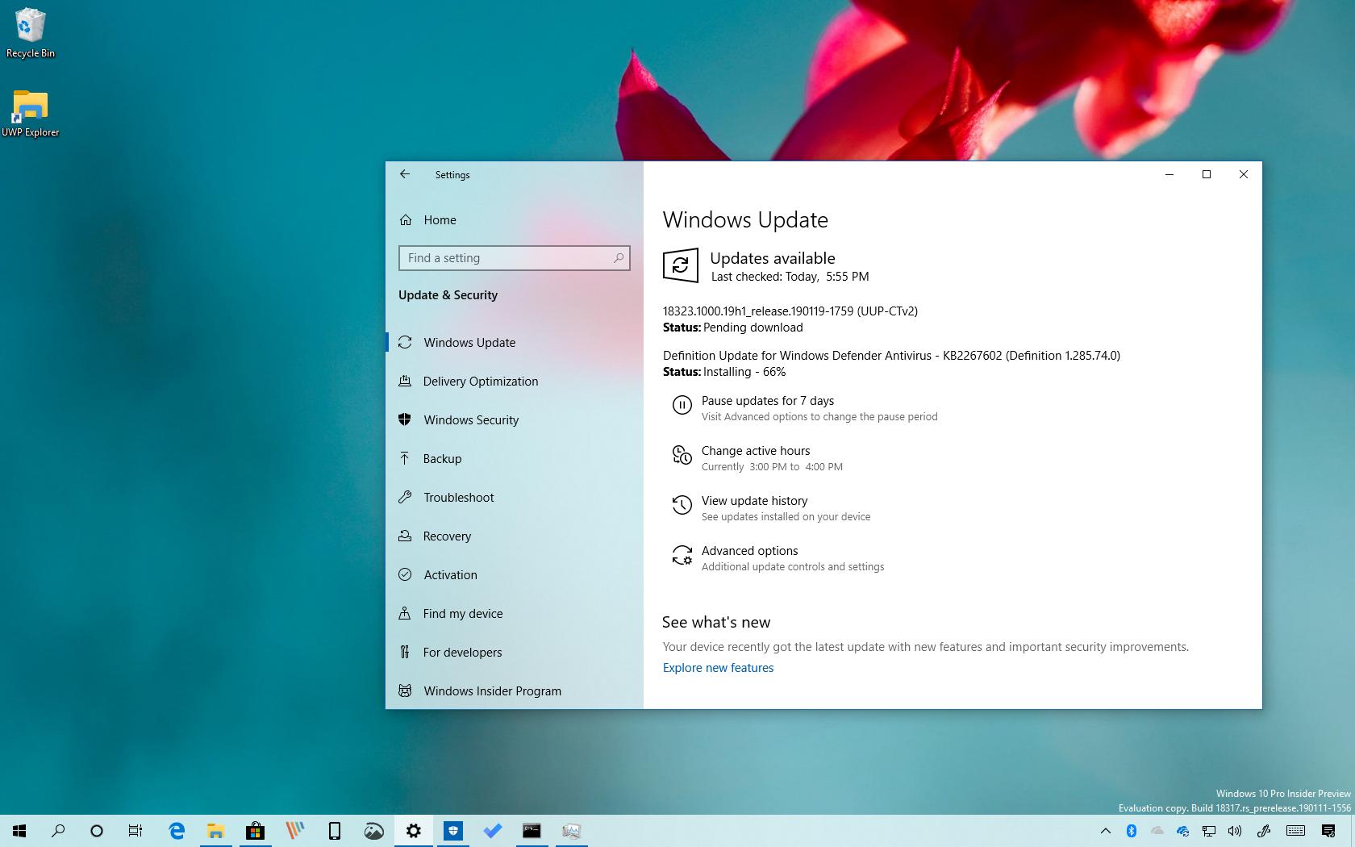Expand hidden icons in the system tray
The width and height of the screenshot is (1355, 847).
tap(1106, 831)
